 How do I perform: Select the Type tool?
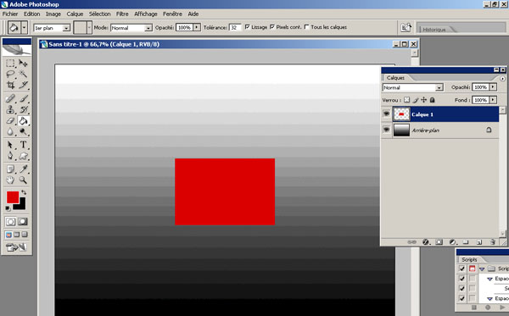pos(23,145)
